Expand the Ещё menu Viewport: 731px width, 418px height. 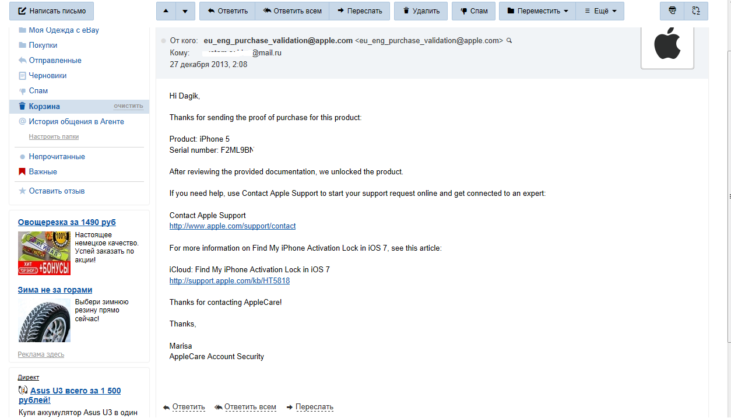[x=600, y=11]
